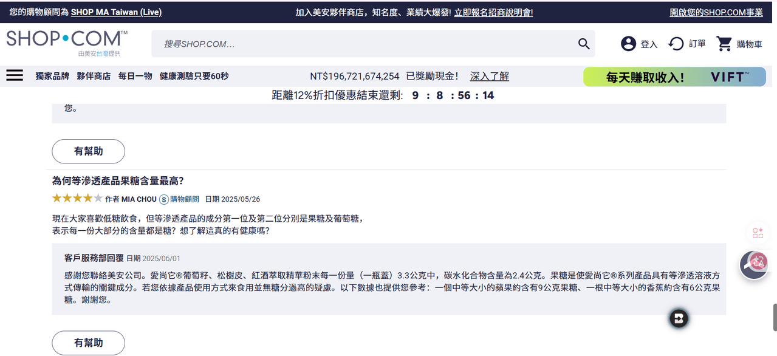
Task: Click the 客戶服務部回覆 heading
Action: tap(94, 258)
